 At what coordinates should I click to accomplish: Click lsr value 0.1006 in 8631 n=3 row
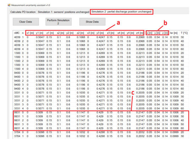click(x=174, y=124)
